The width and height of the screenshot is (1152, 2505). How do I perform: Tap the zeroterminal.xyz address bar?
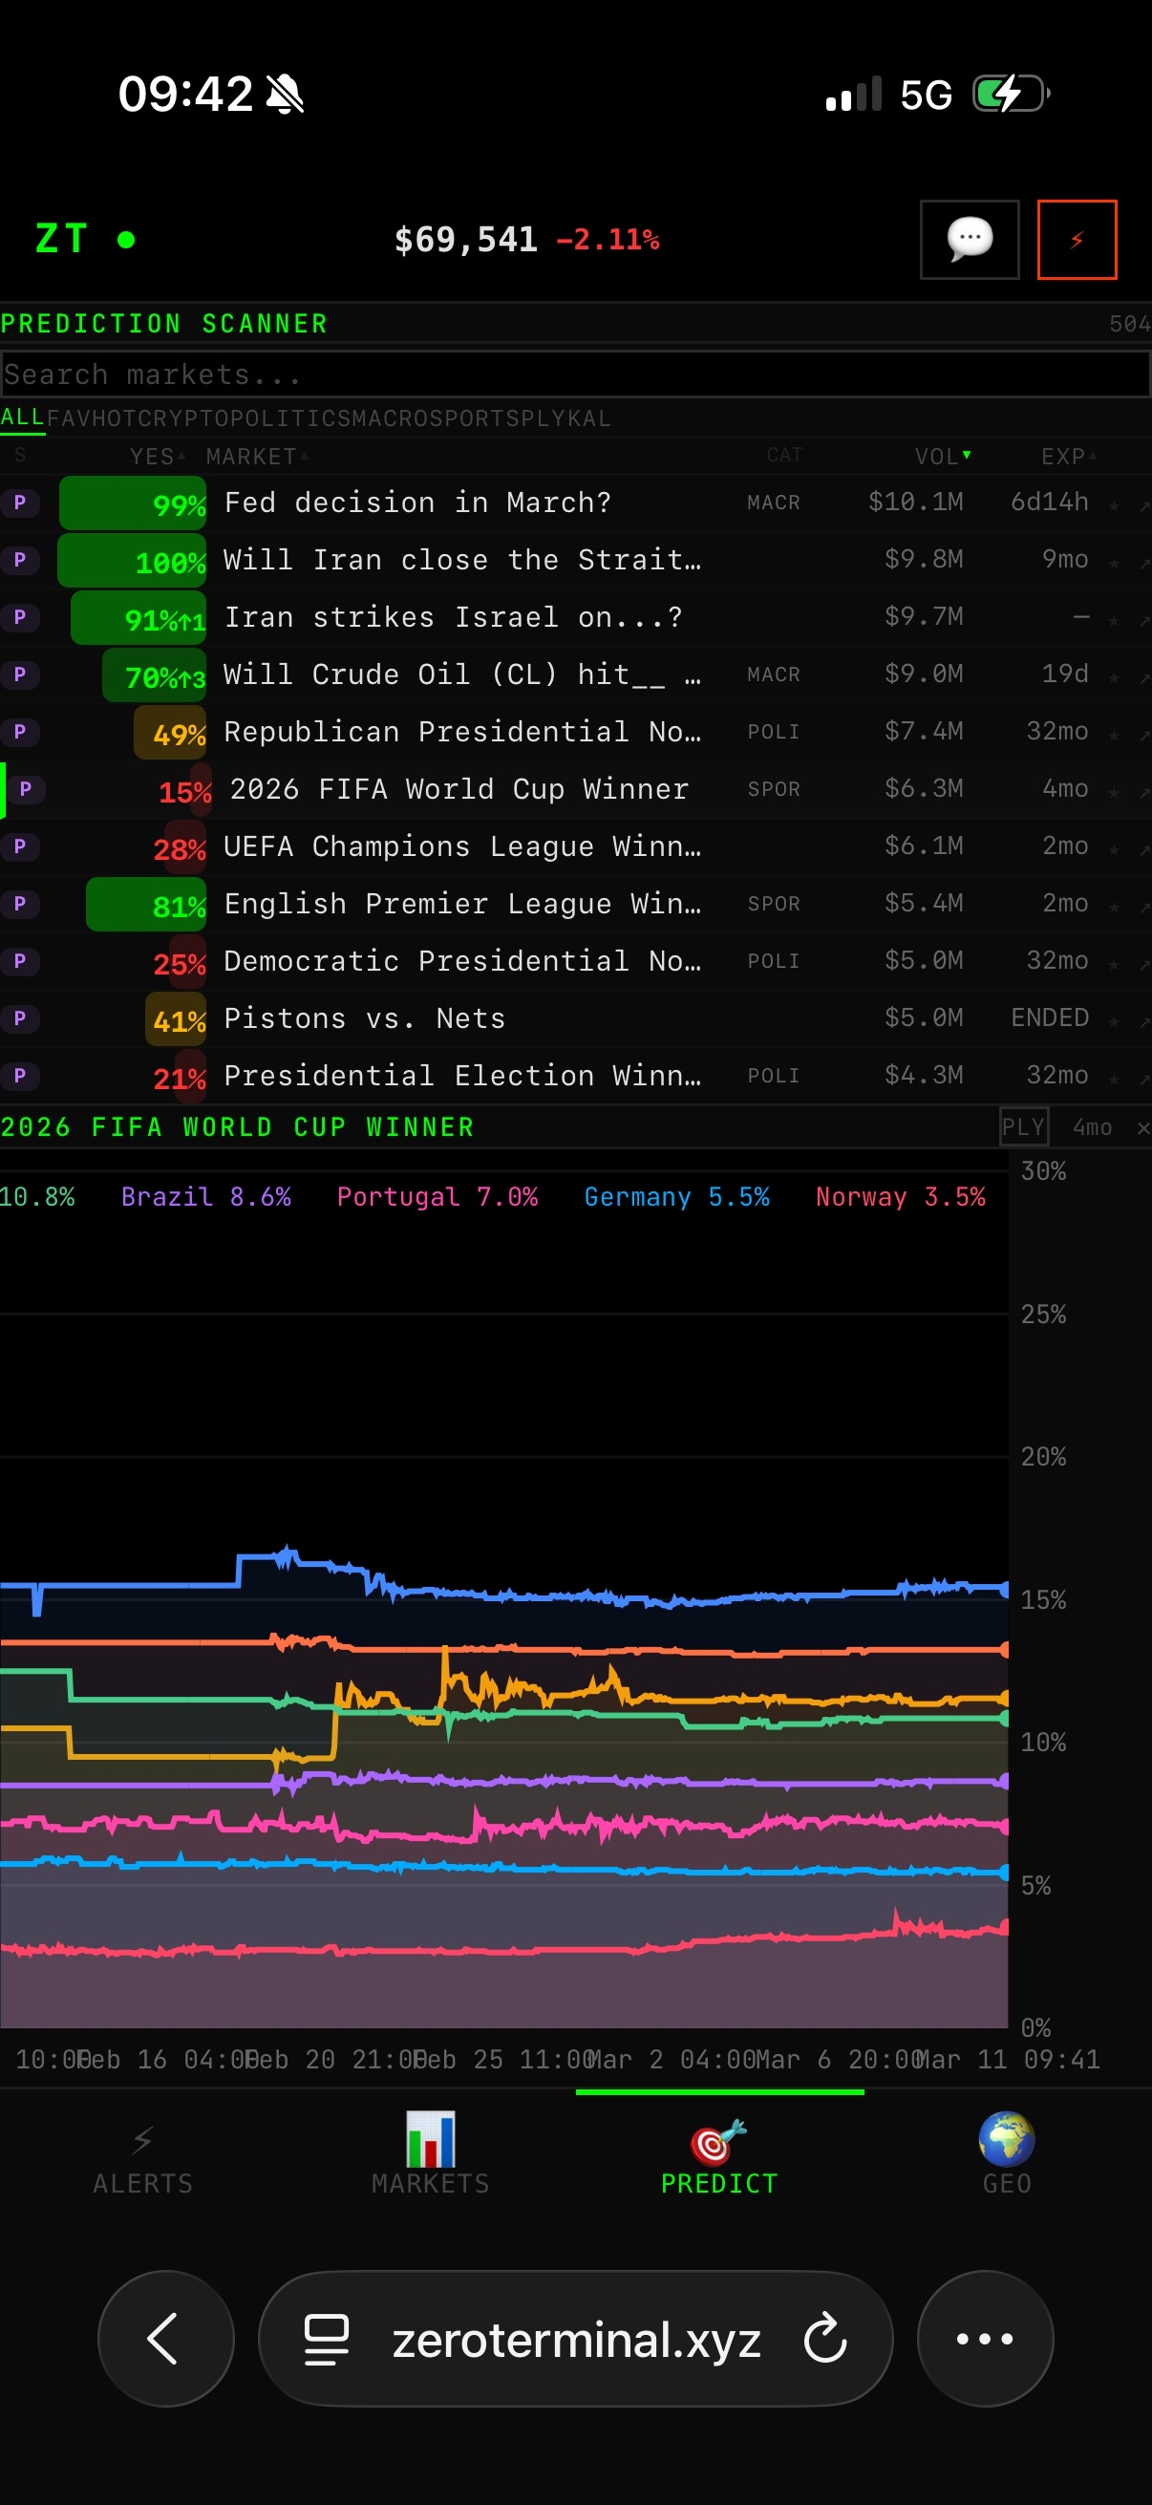pyautogui.click(x=575, y=2339)
